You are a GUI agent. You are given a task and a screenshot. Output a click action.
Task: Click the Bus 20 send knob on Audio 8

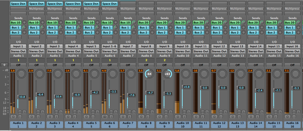pos(152,23)
